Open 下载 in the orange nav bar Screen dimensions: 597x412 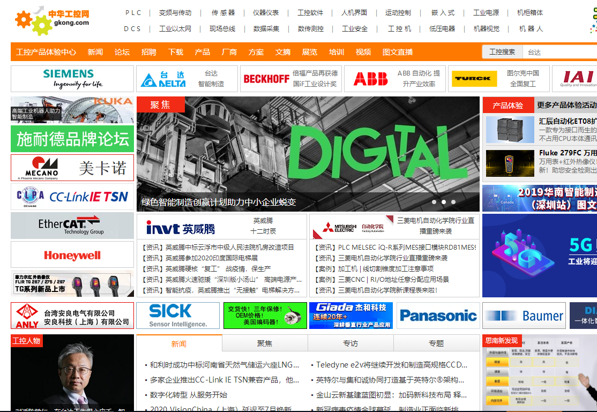pos(176,52)
